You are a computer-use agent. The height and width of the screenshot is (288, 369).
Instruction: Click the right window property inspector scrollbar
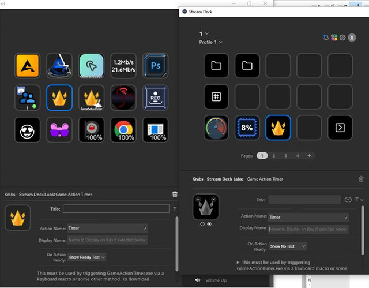(x=363, y=230)
